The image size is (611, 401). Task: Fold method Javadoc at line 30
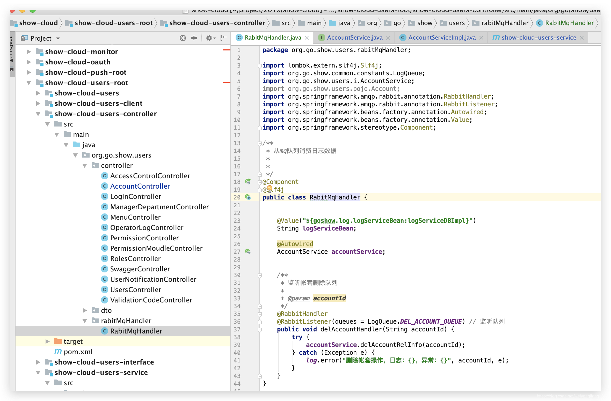[259, 275]
